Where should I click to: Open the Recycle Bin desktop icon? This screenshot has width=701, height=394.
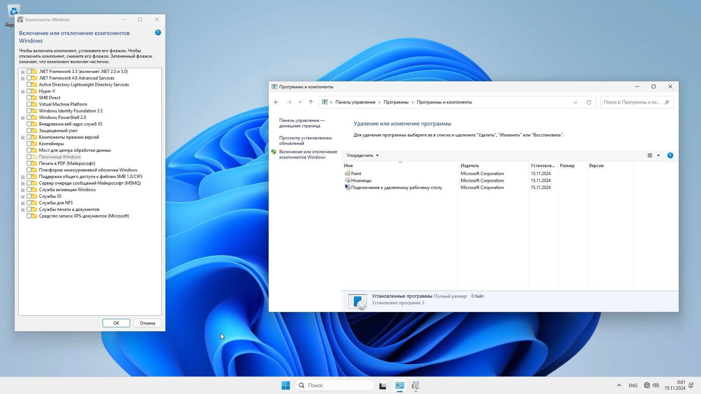coord(13,12)
